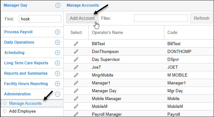Click the Manager Day header title
The width and height of the screenshot is (214, 117).
pos(15,5)
